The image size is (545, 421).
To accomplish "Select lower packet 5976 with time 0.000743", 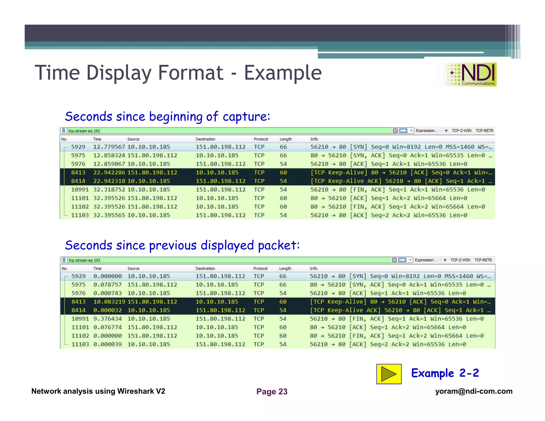I will click(278, 293).
